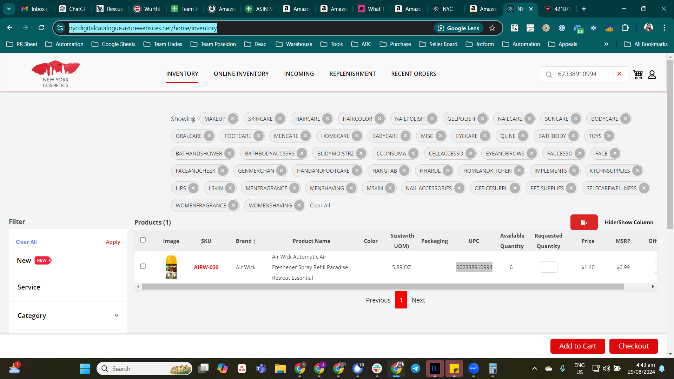Click the page vertical scrollbar

click(670, 145)
